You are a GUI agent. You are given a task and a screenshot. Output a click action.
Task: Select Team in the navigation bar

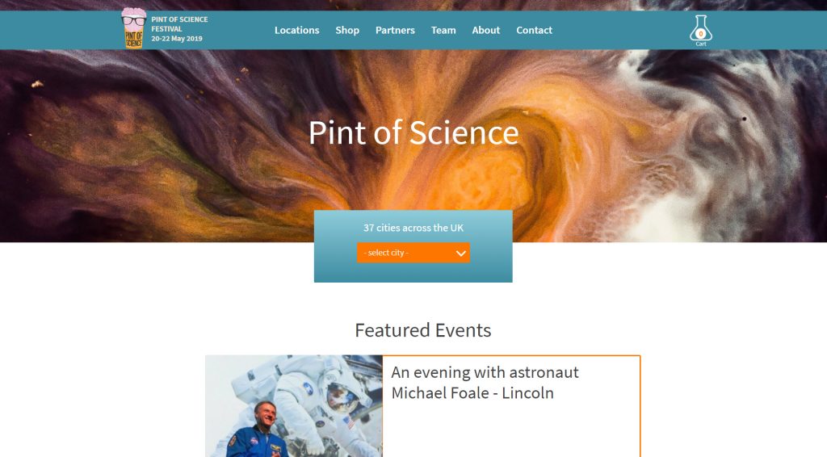443,30
